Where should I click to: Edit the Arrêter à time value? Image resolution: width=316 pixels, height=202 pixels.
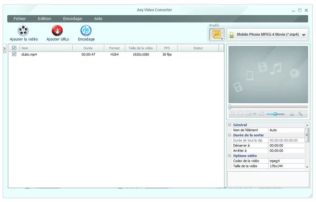pyautogui.click(x=286, y=151)
